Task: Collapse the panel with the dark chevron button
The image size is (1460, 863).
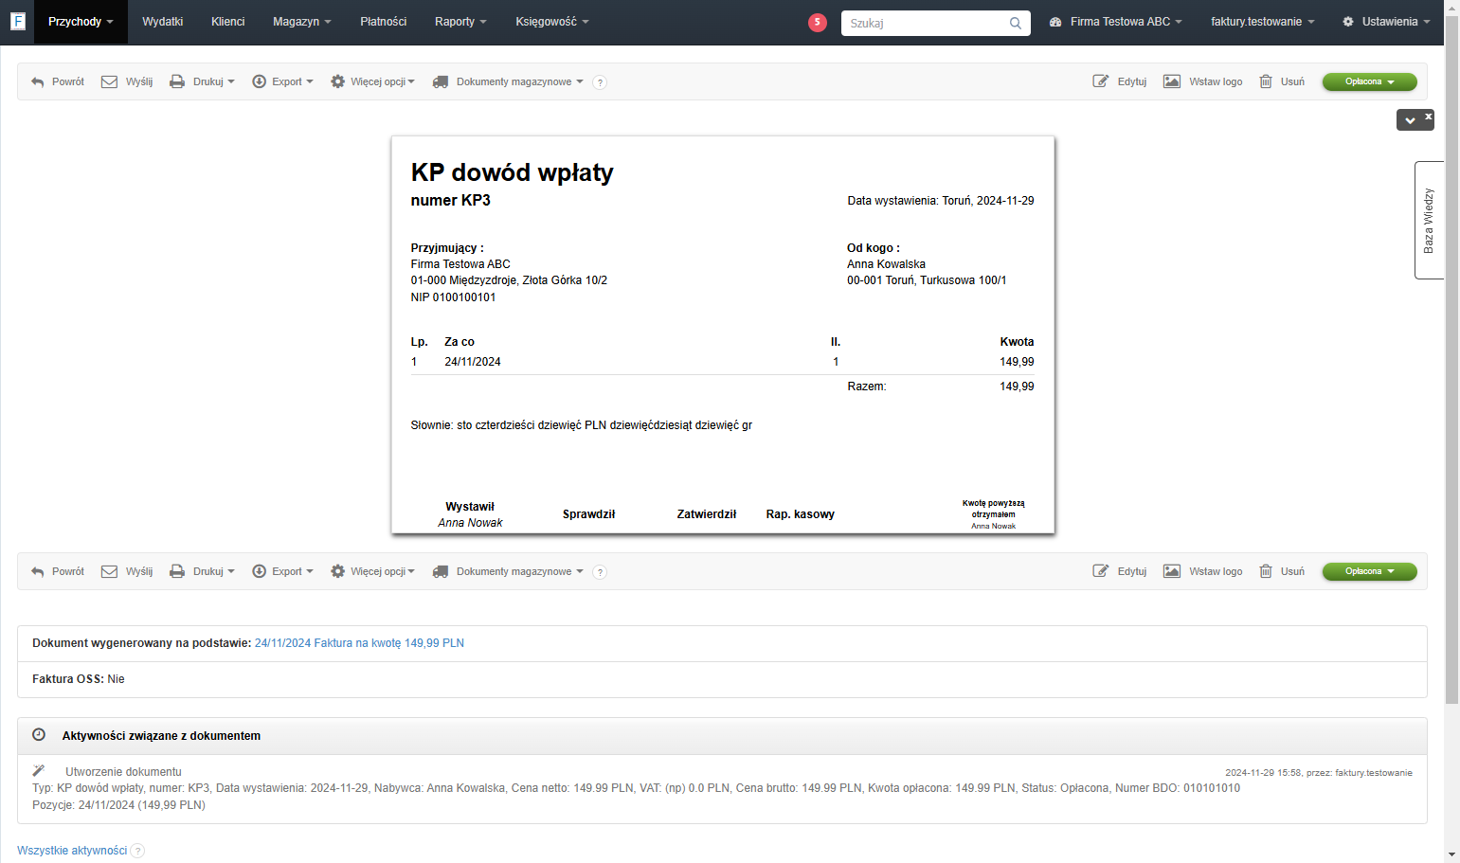Action: coord(1410,120)
